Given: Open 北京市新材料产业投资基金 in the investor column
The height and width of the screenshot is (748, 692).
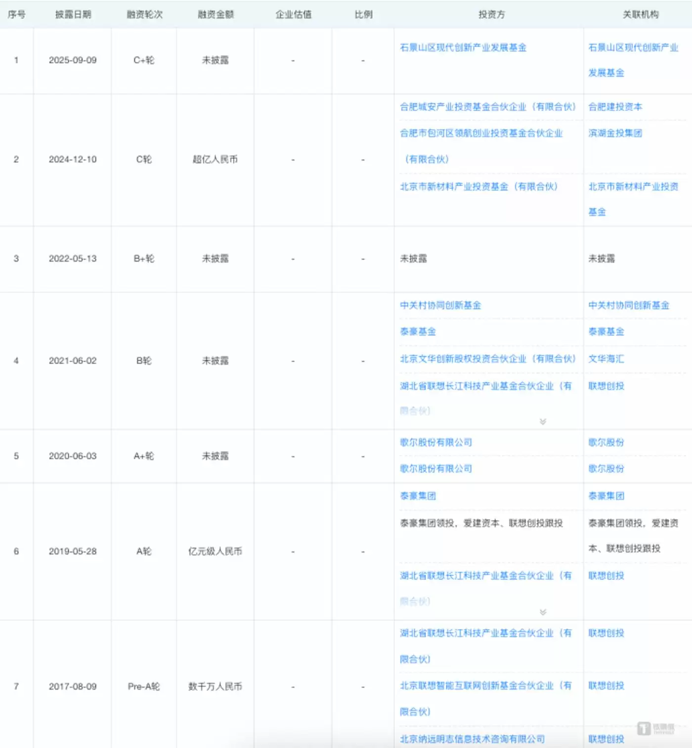Looking at the screenshot, I should point(478,187).
